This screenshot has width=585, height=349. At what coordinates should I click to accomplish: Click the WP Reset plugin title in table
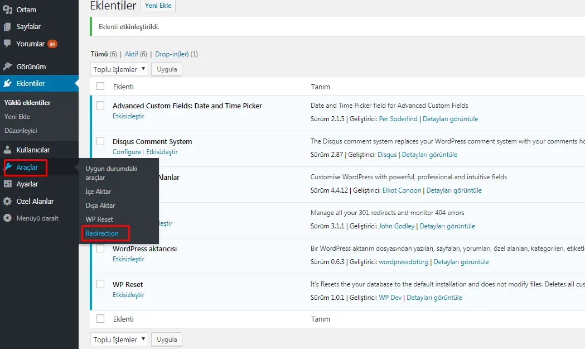pos(128,284)
